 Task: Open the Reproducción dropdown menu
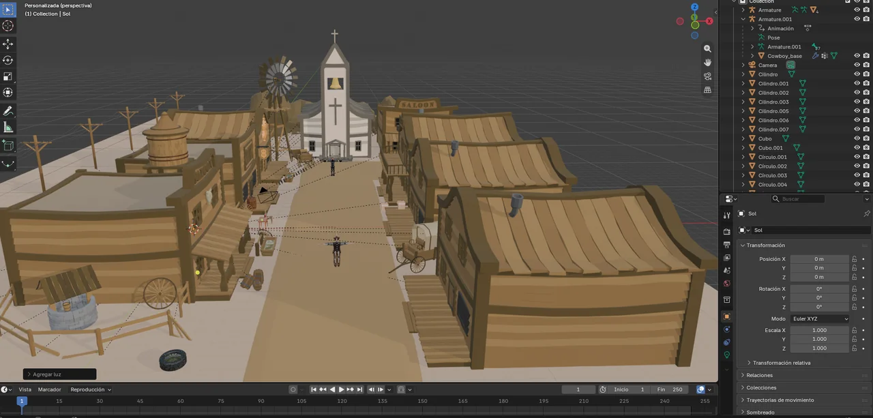pyautogui.click(x=90, y=389)
